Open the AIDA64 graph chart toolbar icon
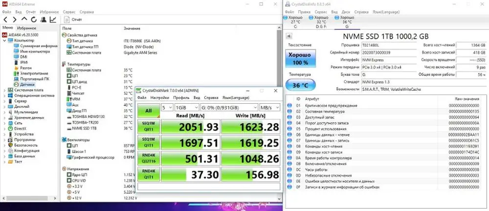489x211 pixels. point(53,19)
